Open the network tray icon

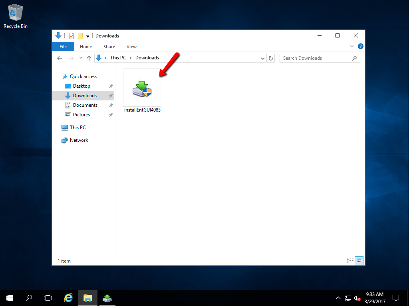pos(348,298)
